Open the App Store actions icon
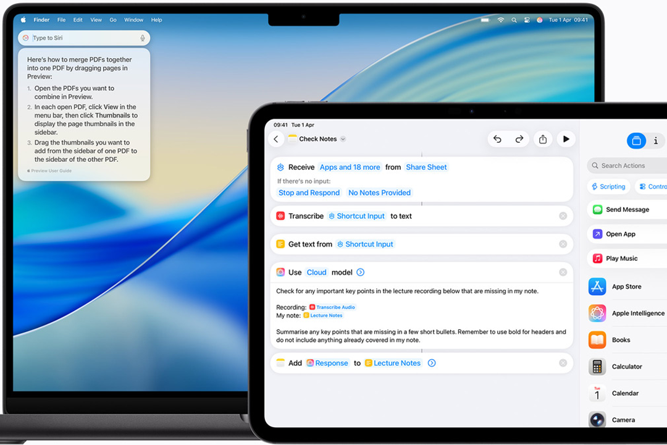This screenshot has height=445, width=667. click(x=597, y=287)
